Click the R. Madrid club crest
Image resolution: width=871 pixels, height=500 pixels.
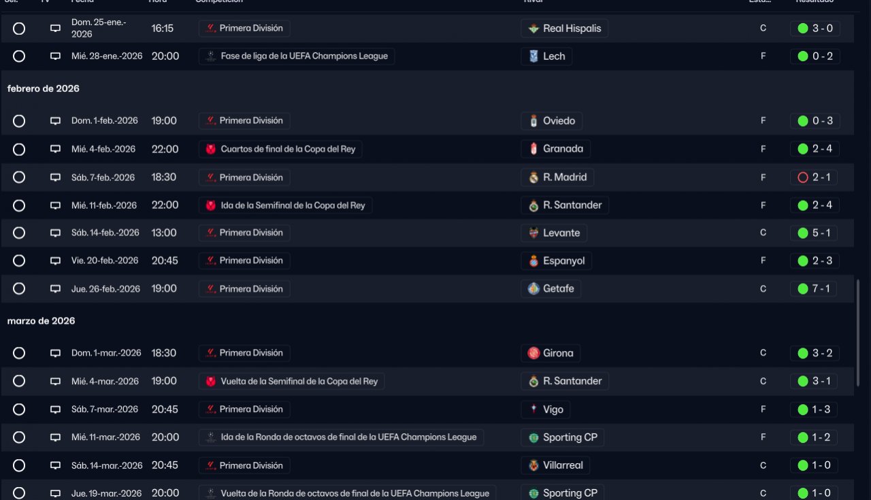coord(534,178)
